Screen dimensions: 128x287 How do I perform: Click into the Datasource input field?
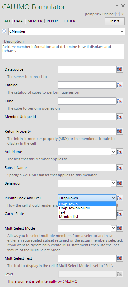click(87, 69)
